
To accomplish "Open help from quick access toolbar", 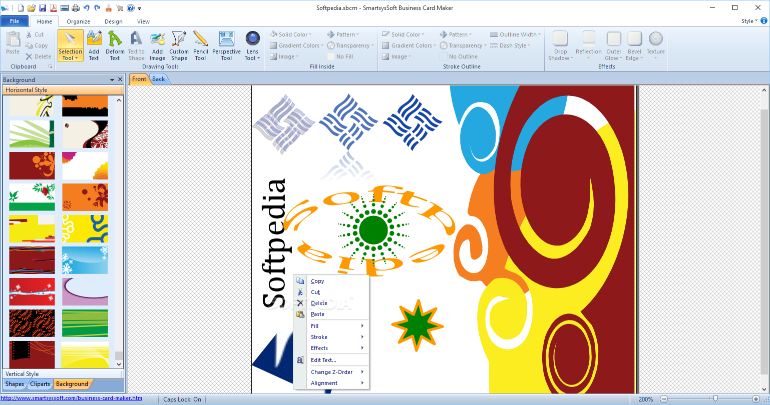I will coord(131,8).
